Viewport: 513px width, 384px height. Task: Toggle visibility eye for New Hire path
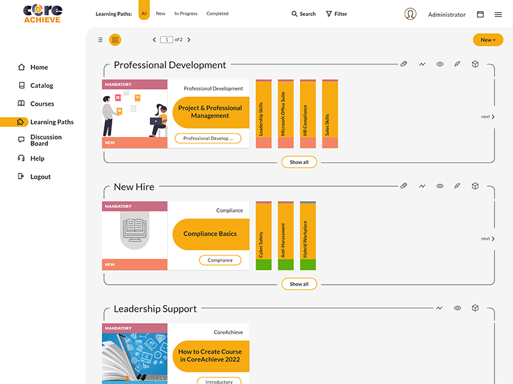tap(440, 186)
